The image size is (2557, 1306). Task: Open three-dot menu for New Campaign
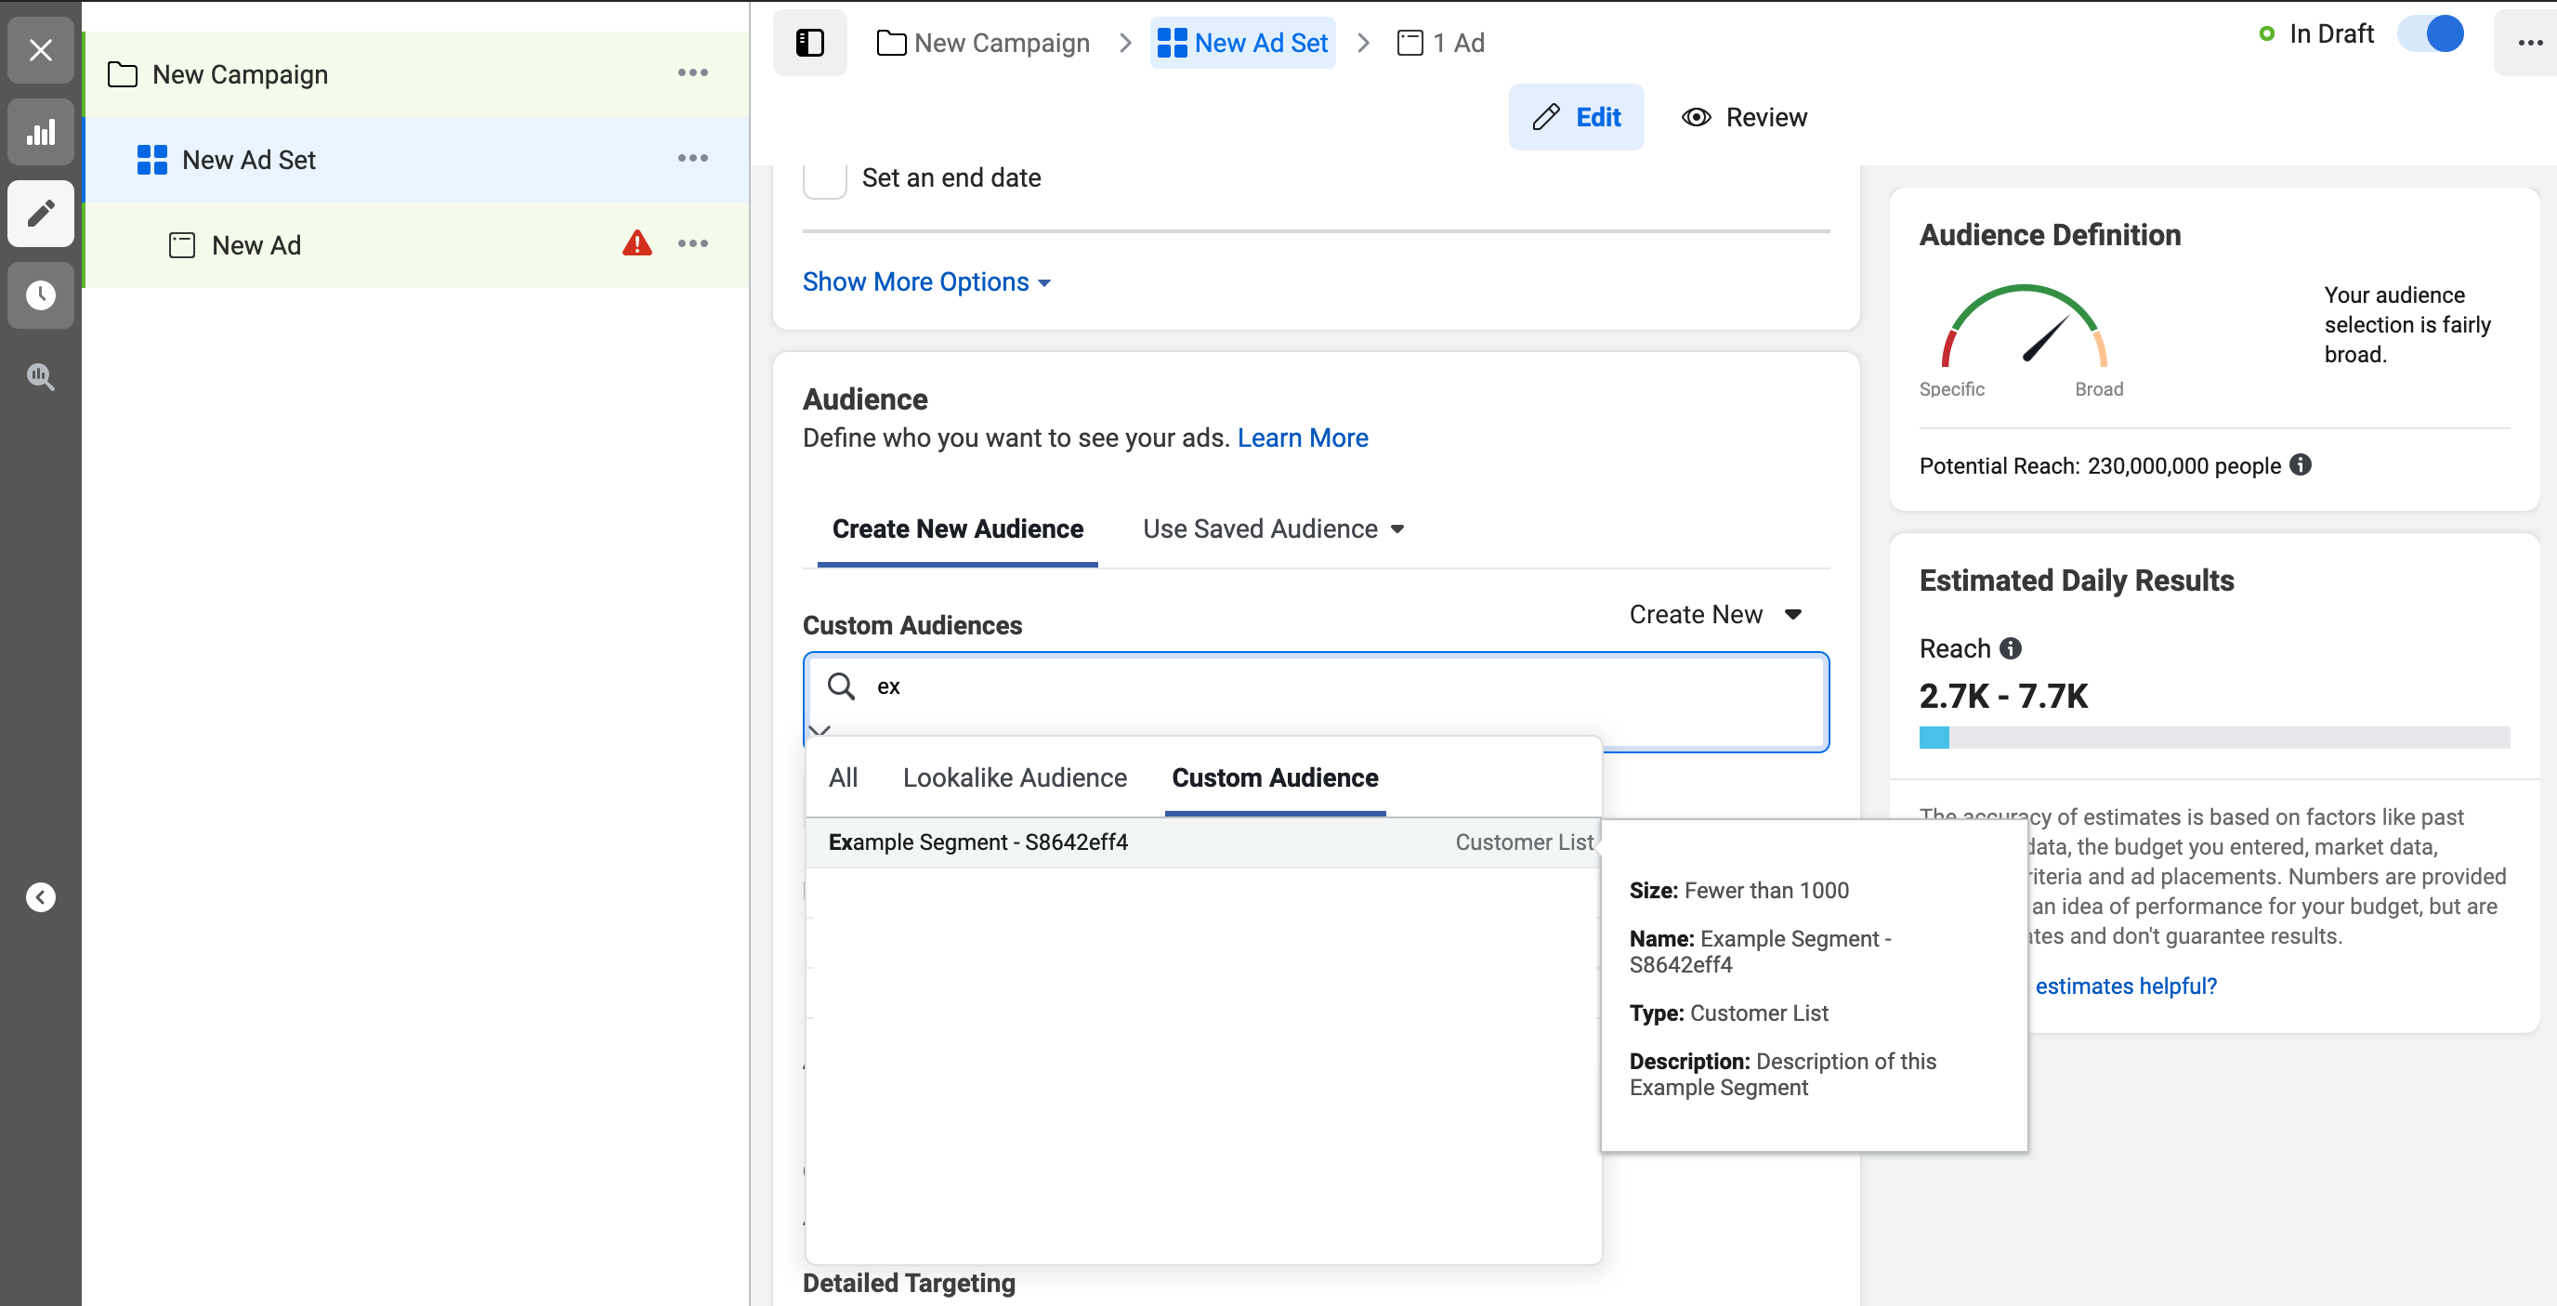(692, 73)
